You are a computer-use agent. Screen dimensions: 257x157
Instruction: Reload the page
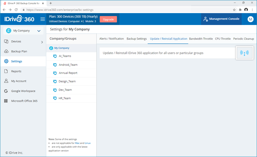16,10
